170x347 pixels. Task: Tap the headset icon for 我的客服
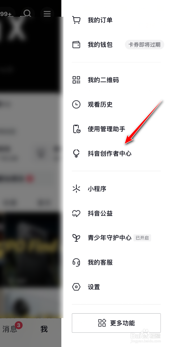pyautogui.click(x=76, y=262)
